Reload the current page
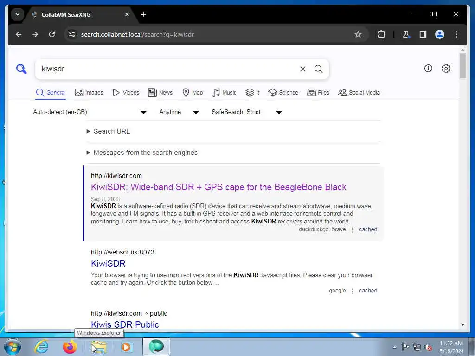This screenshot has width=475, height=356. point(52,34)
